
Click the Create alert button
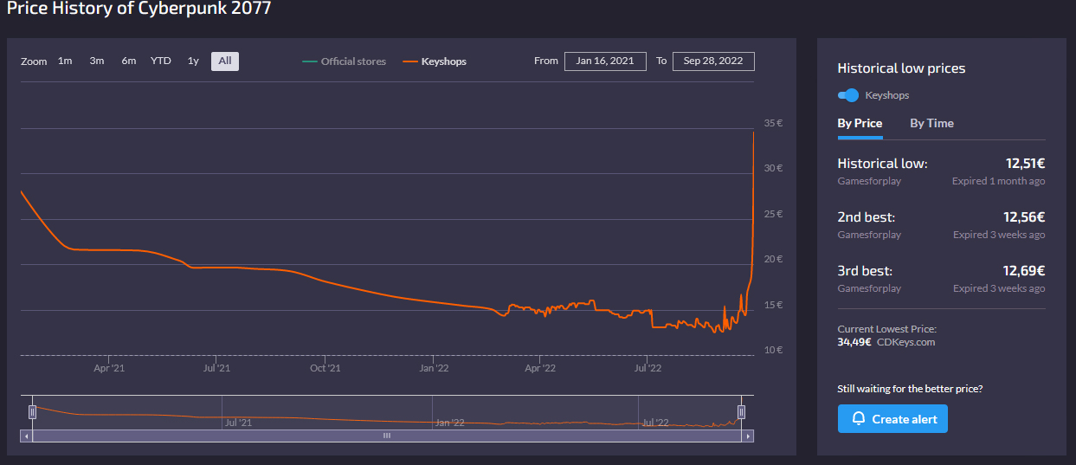(x=892, y=419)
